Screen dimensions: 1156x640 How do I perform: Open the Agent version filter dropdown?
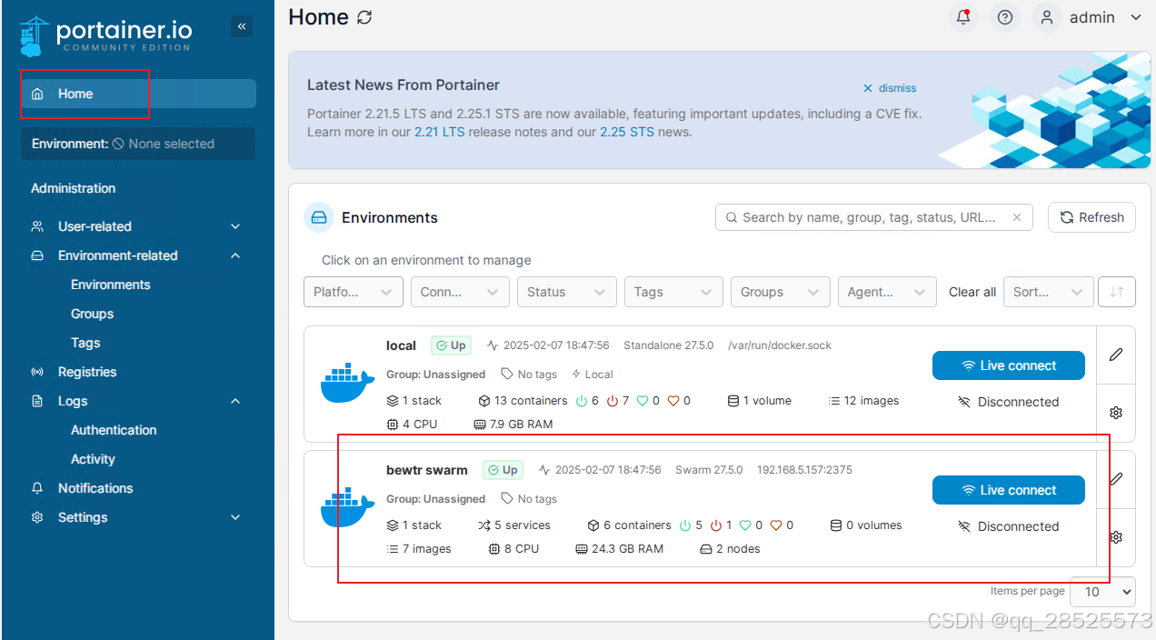887,292
